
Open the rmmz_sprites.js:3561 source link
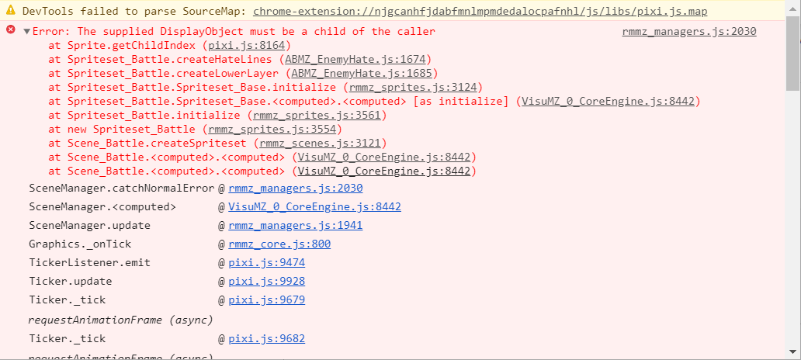317,116
